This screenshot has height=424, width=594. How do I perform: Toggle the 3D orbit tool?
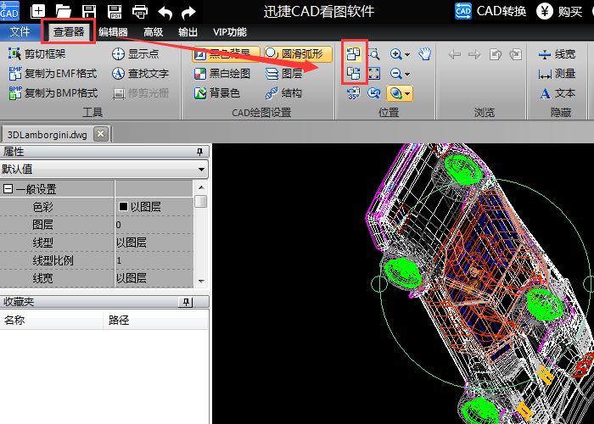click(395, 92)
